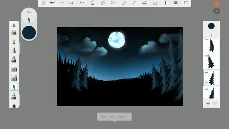This screenshot has width=229, height=129.
Task: Select the Transform move tool
Action: (82, 3)
